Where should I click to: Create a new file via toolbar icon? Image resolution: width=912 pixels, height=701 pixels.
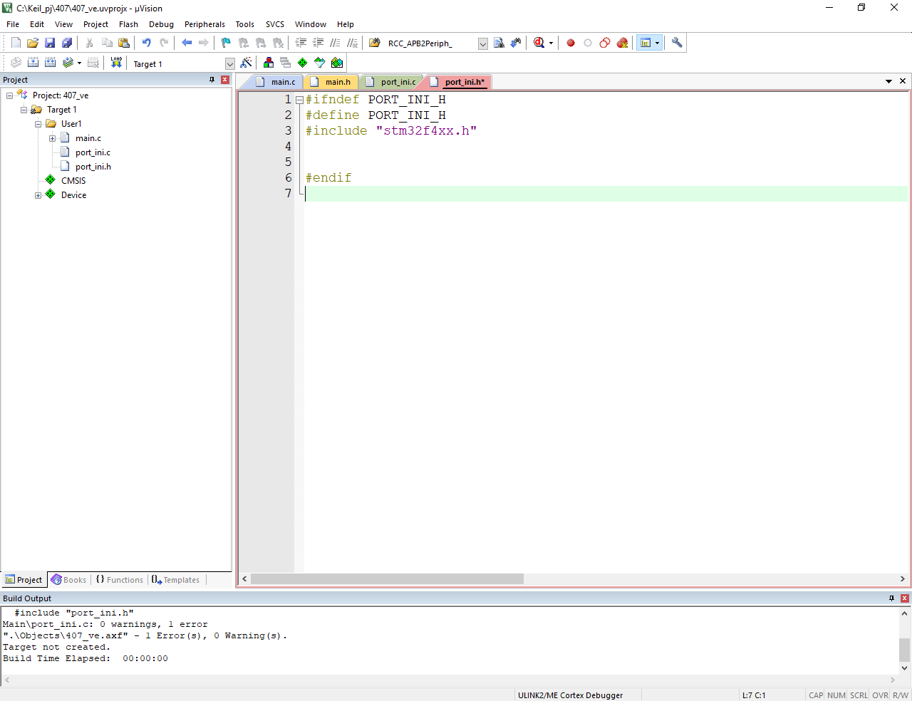point(16,43)
